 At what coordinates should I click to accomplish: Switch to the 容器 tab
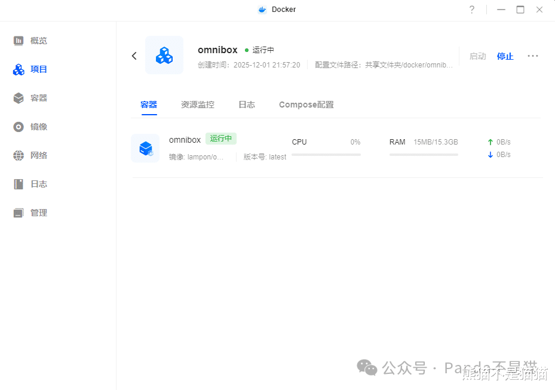[149, 105]
